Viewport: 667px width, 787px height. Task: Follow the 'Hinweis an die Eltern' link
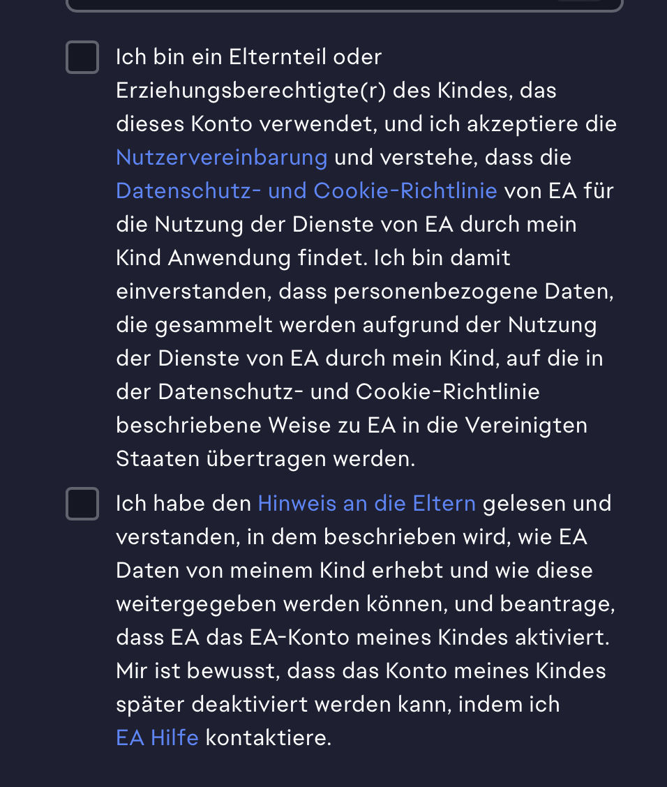366,504
